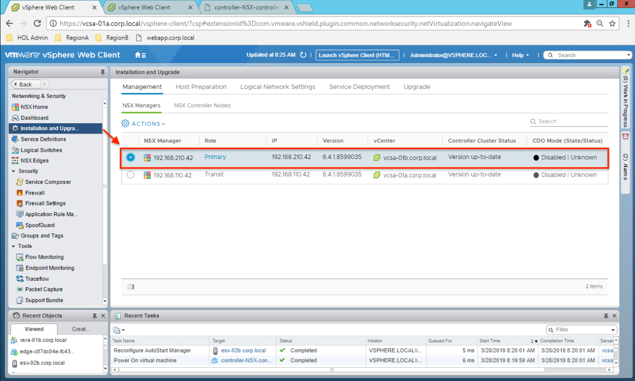Open Packet Capture
The image size is (635, 381).
(x=44, y=290)
